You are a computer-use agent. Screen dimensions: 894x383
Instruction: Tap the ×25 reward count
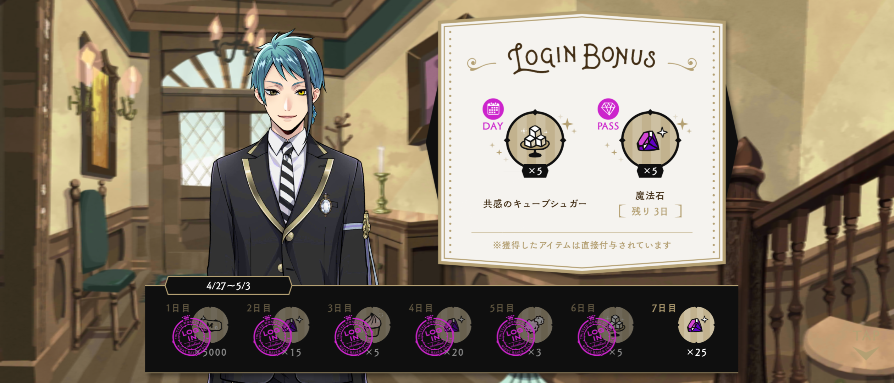point(696,352)
